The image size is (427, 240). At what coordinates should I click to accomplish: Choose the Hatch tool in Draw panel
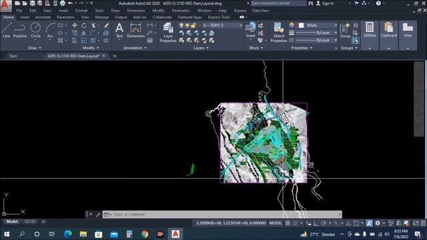coord(61,41)
